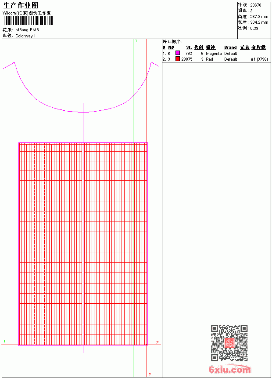Open the 6xiu.com watermark link

click(x=230, y=369)
